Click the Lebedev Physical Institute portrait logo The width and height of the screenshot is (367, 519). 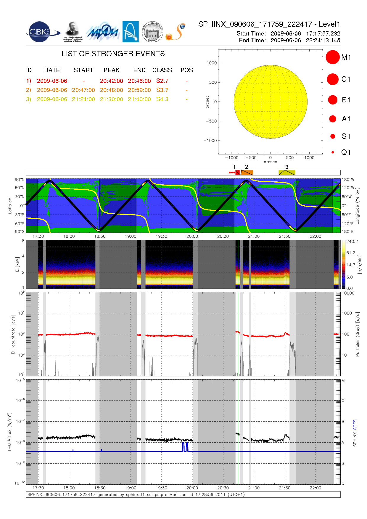(x=73, y=32)
